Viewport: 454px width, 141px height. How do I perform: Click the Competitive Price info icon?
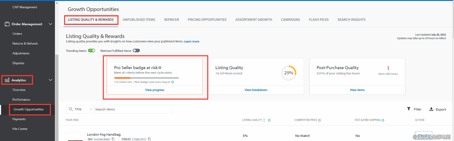pos(319,120)
